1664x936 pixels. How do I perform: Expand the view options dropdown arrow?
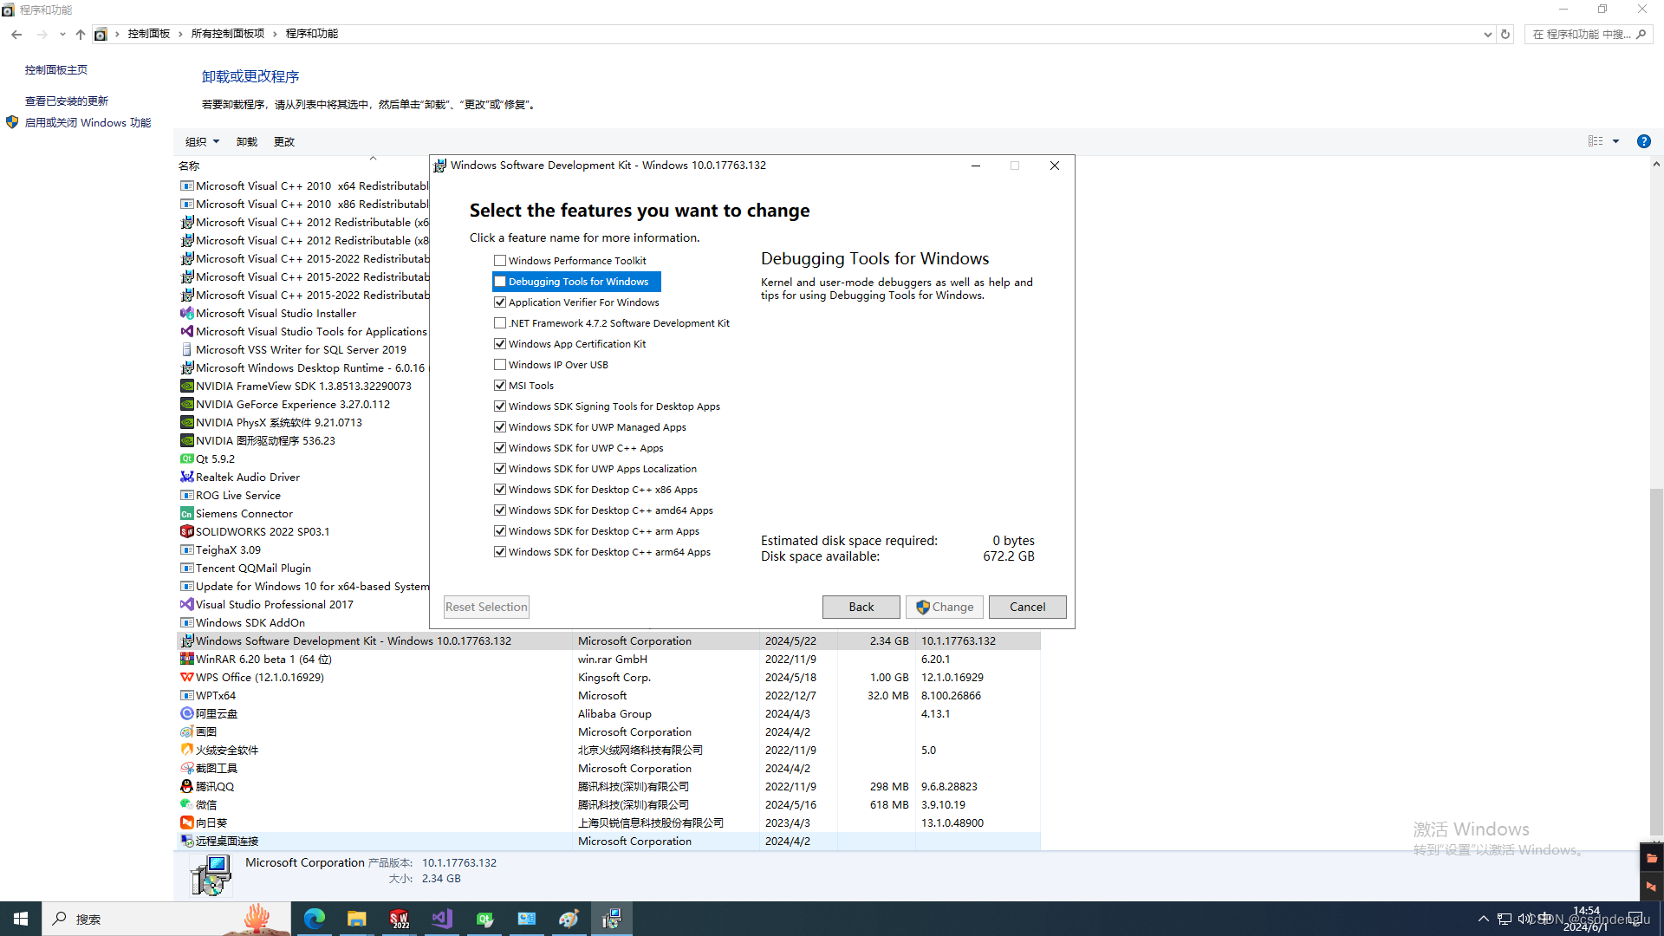click(1615, 141)
